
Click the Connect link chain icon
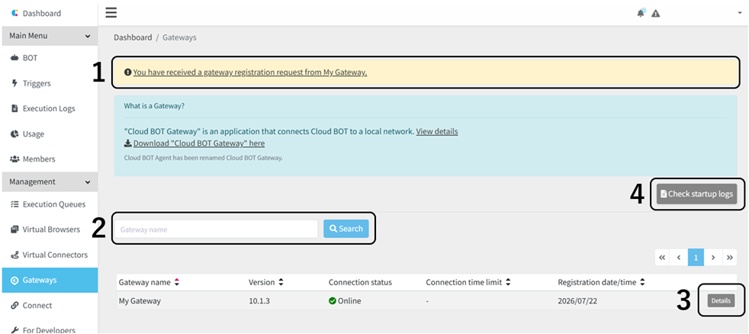pos(14,305)
